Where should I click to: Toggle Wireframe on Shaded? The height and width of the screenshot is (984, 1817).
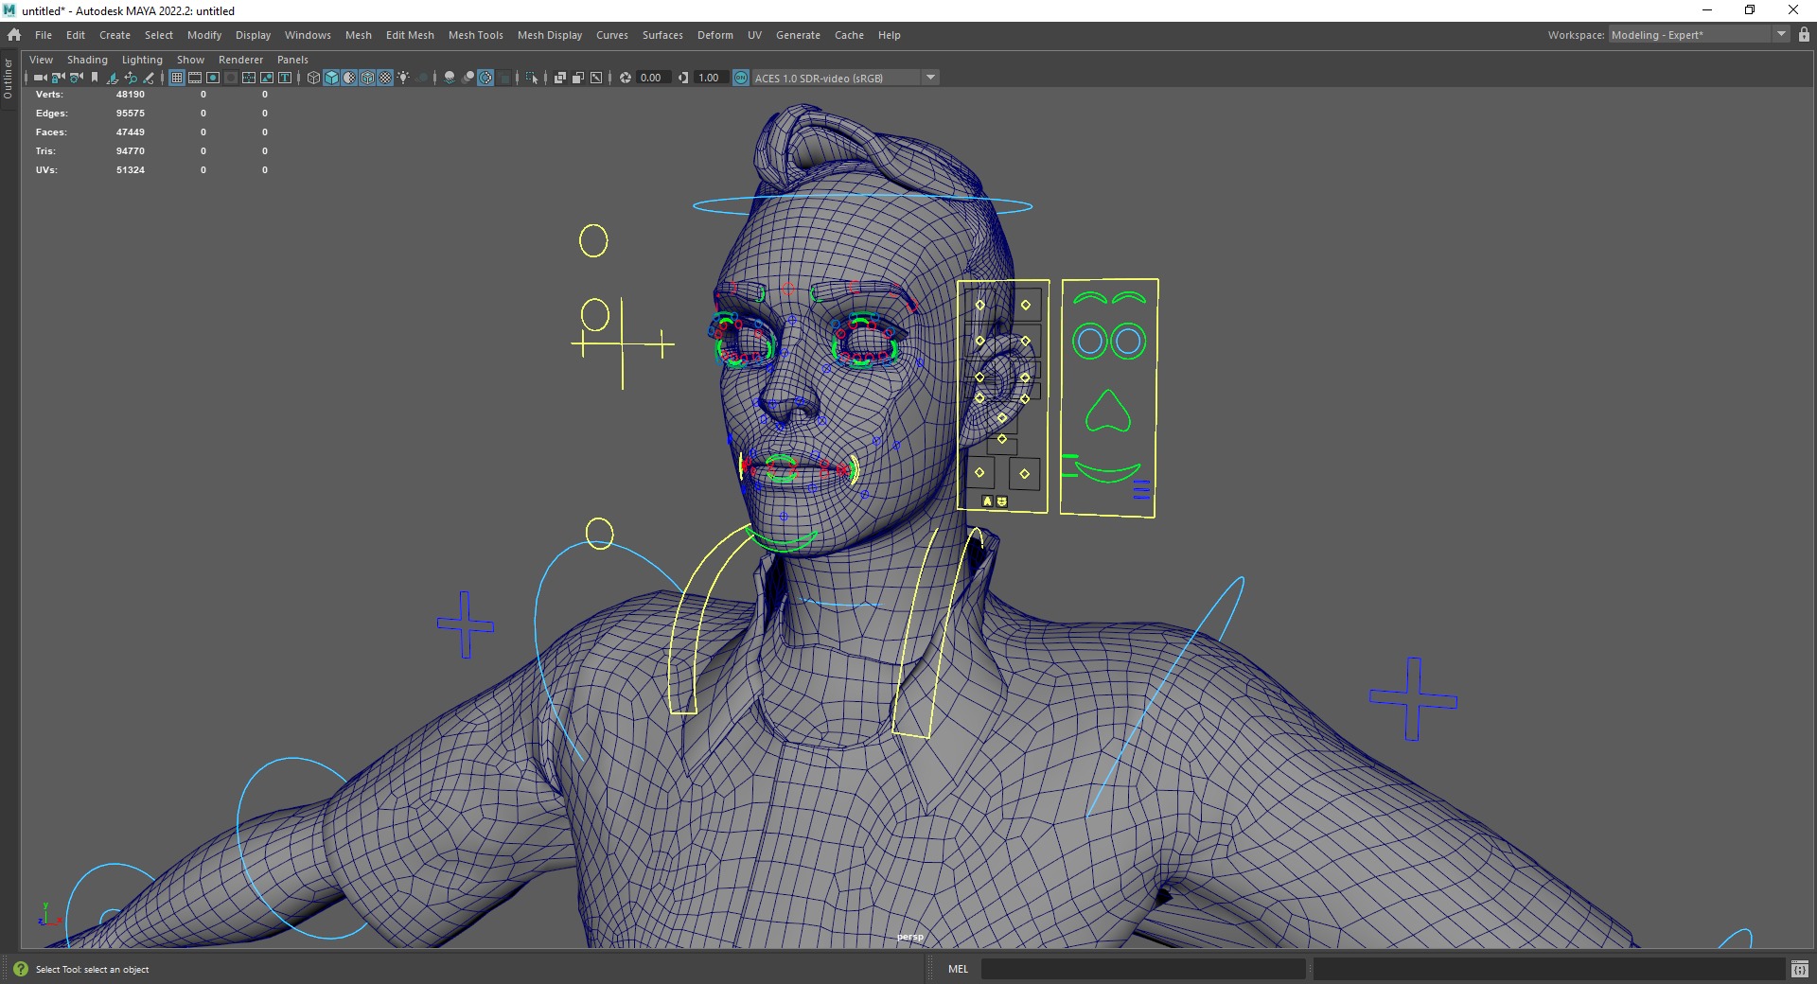click(367, 78)
